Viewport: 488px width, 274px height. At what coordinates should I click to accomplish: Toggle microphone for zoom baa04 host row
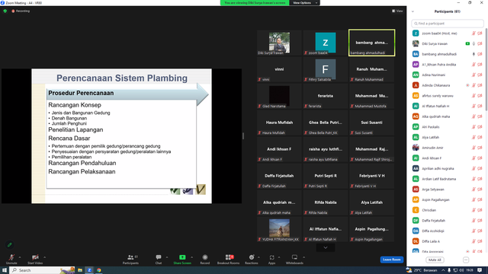[474, 33]
